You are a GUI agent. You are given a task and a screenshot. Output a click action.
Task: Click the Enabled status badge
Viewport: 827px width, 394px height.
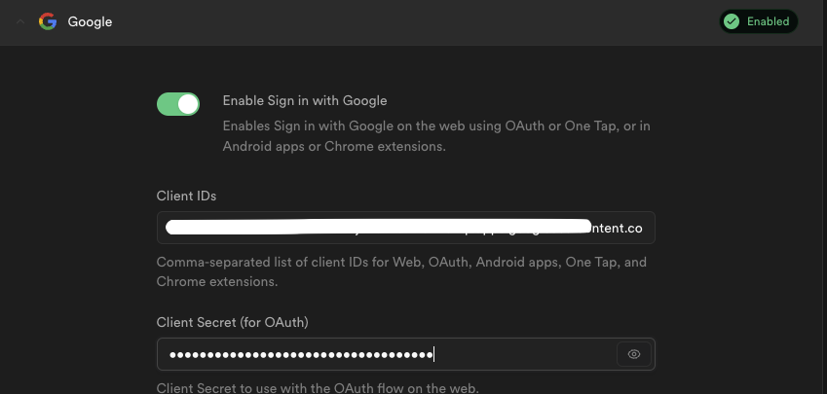click(x=758, y=21)
